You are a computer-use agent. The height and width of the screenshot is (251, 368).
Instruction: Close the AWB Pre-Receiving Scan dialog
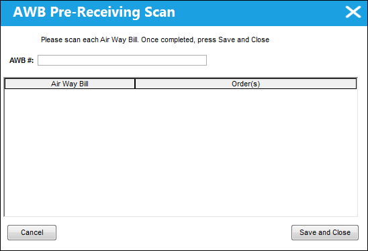(x=353, y=12)
